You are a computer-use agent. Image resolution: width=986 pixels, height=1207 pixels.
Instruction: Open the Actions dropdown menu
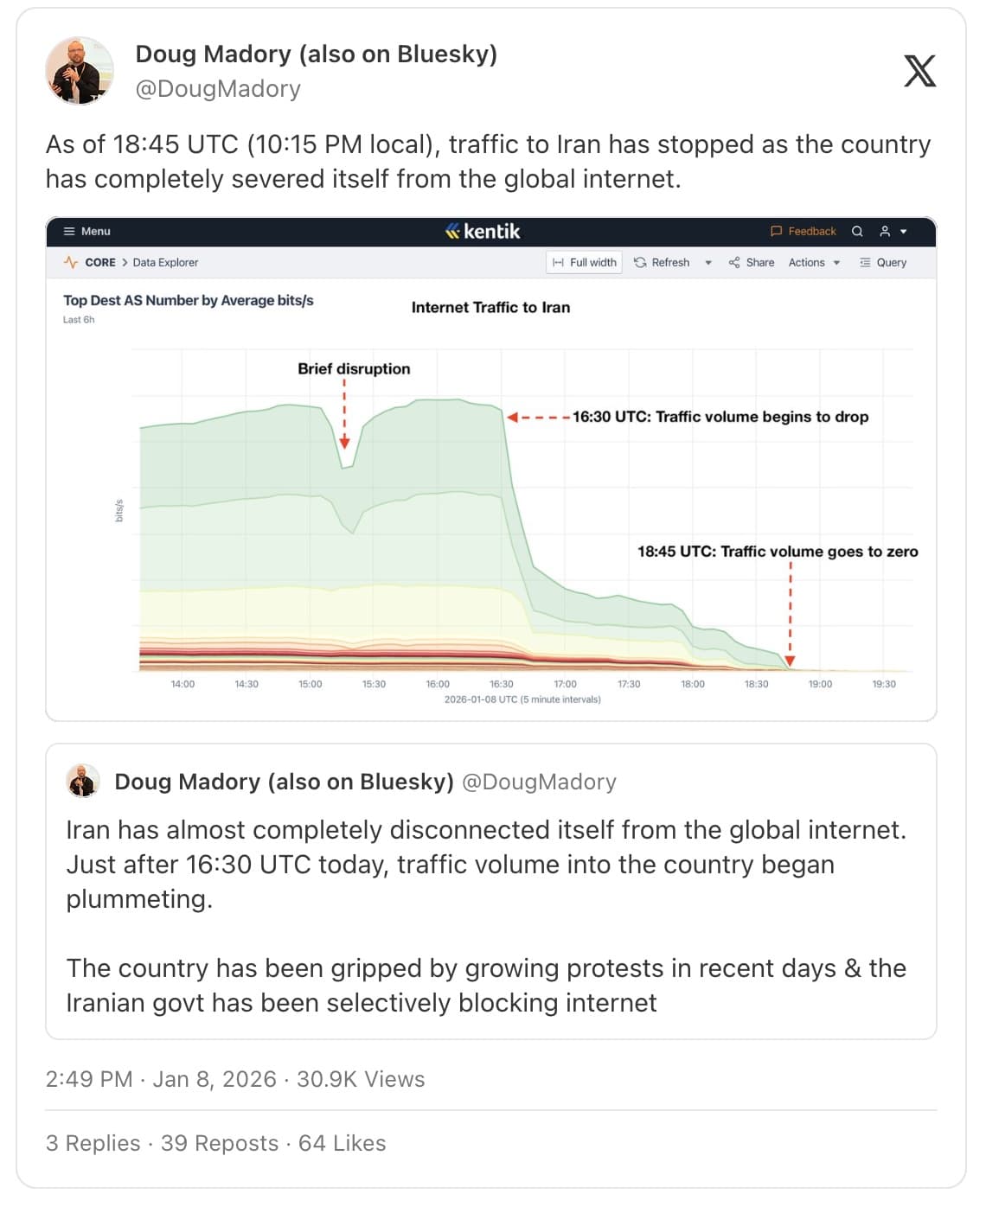[814, 262]
